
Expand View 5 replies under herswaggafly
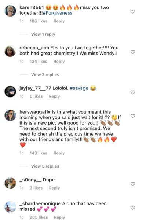pyautogui.click(x=45, y=166)
